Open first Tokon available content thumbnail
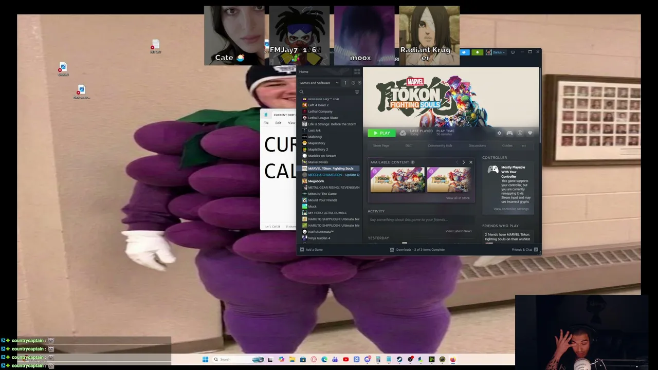This screenshot has height=370, width=658. click(x=397, y=179)
